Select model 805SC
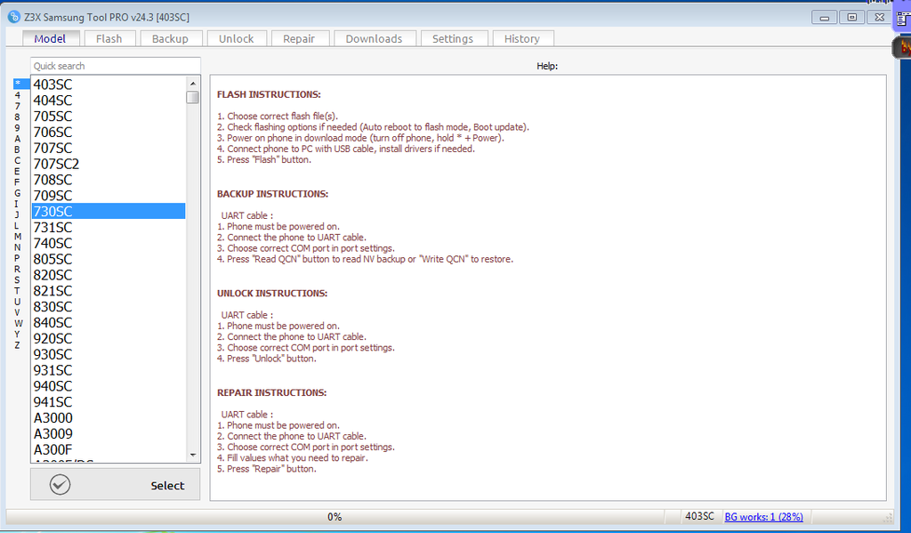Viewport: 911px width, 533px height. coord(109,259)
